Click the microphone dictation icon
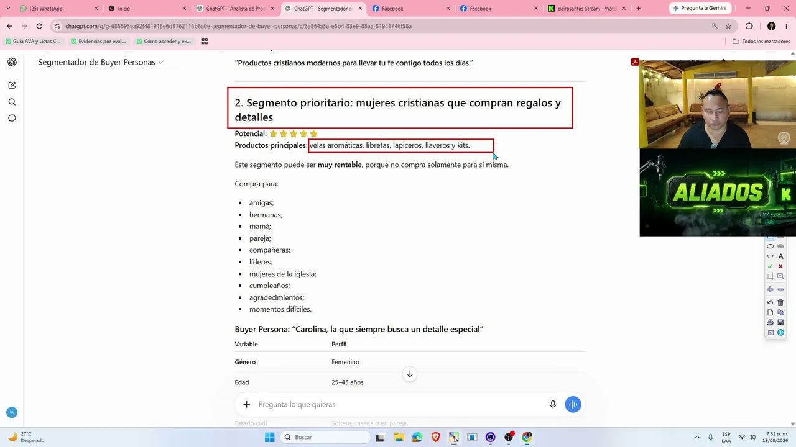The width and height of the screenshot is (796, 447). (x=553, y=404)
